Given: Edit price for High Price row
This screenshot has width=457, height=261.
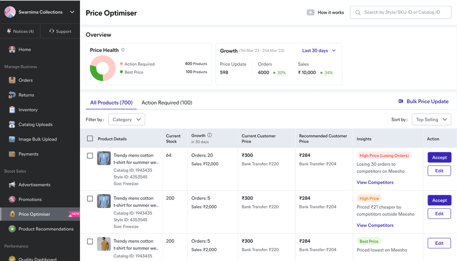Looking at the screenshot, I should pyautogui.click(x=439, y=214).
